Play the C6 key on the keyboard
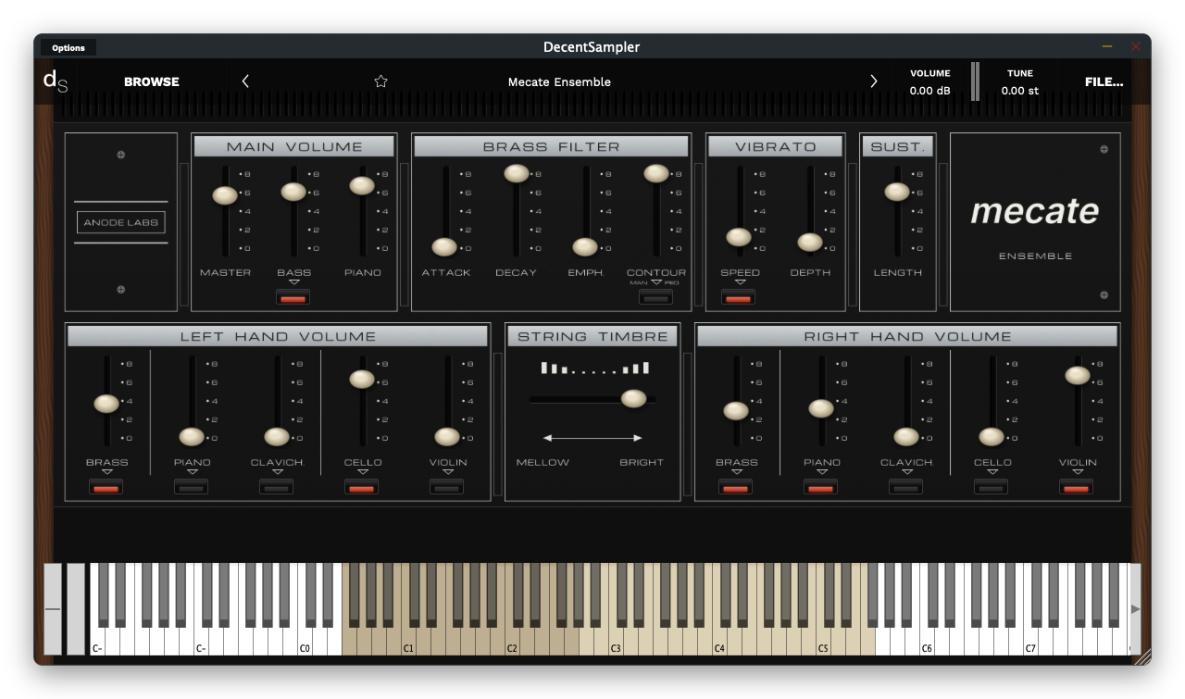 pos(927,641)
